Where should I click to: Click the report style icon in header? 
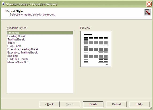pyautogui.click(x=148, y=12)
